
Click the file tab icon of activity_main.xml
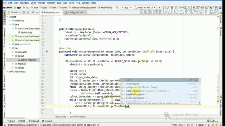(66, 13)
